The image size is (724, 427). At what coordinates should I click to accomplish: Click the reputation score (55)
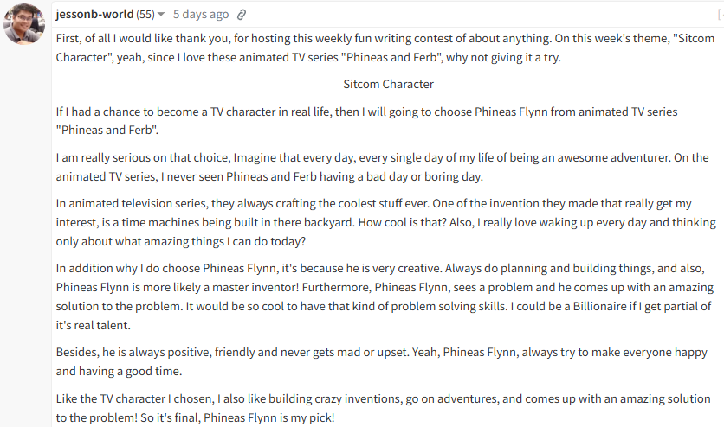tap(145, 15)
